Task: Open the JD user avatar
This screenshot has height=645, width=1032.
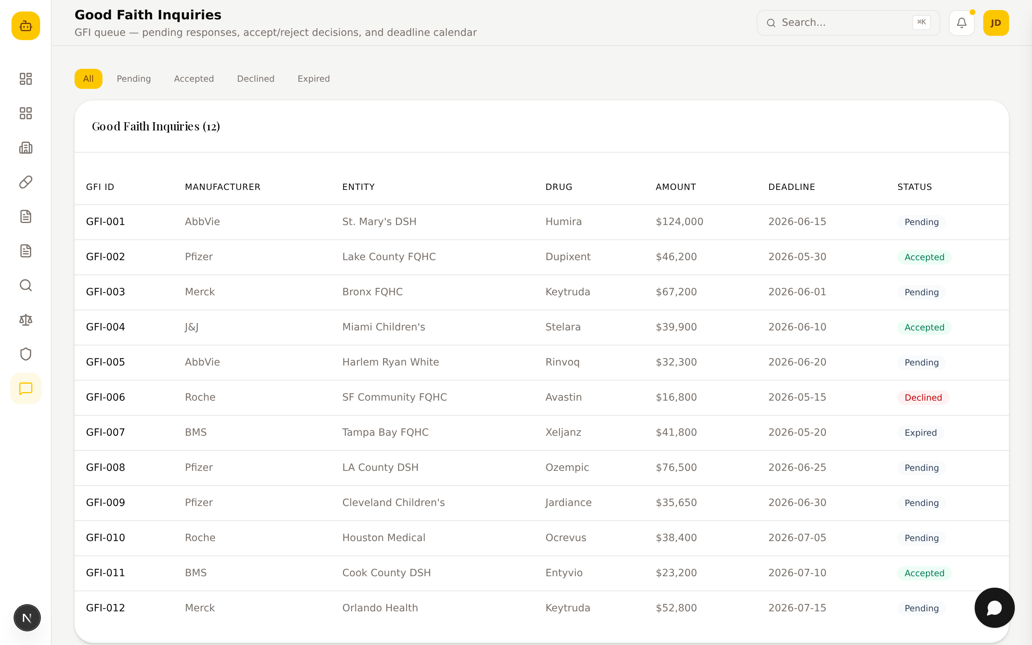Action: [x=996, y=23]
